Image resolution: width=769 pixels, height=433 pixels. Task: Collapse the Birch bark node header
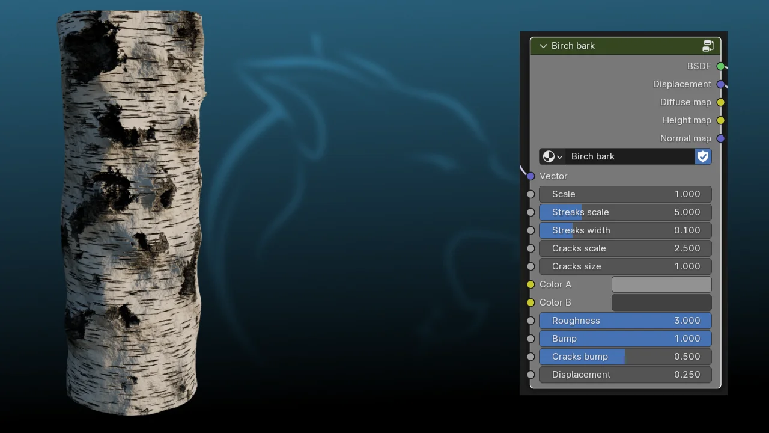[x=543, y=46]
